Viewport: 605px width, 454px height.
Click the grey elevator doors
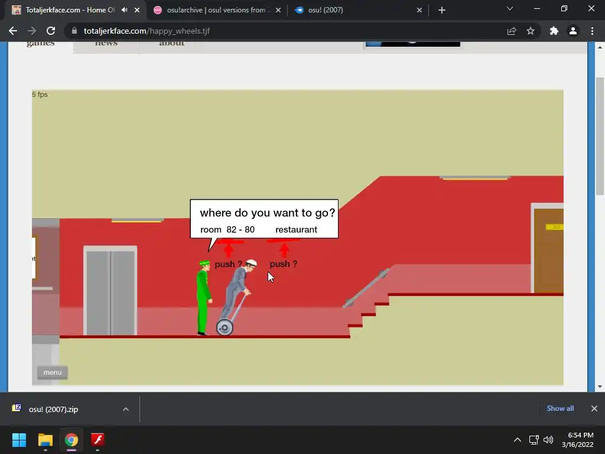[x=110, y=293]
